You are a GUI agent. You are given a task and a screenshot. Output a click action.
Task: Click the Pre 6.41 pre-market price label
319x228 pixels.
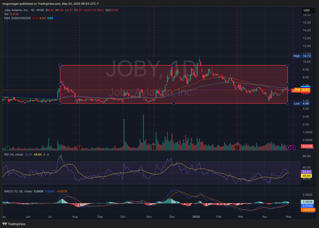302,90
